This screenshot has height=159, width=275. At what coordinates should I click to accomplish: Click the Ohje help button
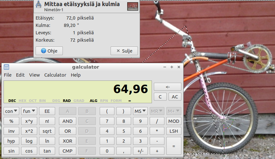[x=49, y=51]
